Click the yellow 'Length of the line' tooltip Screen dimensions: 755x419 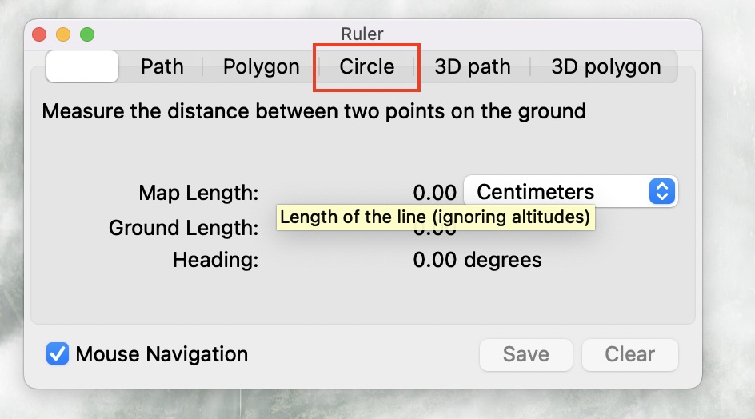pos(435,217)
